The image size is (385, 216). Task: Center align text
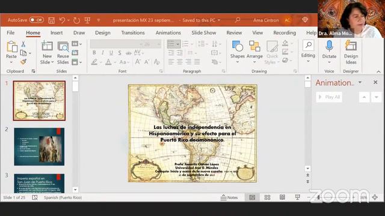180,62
